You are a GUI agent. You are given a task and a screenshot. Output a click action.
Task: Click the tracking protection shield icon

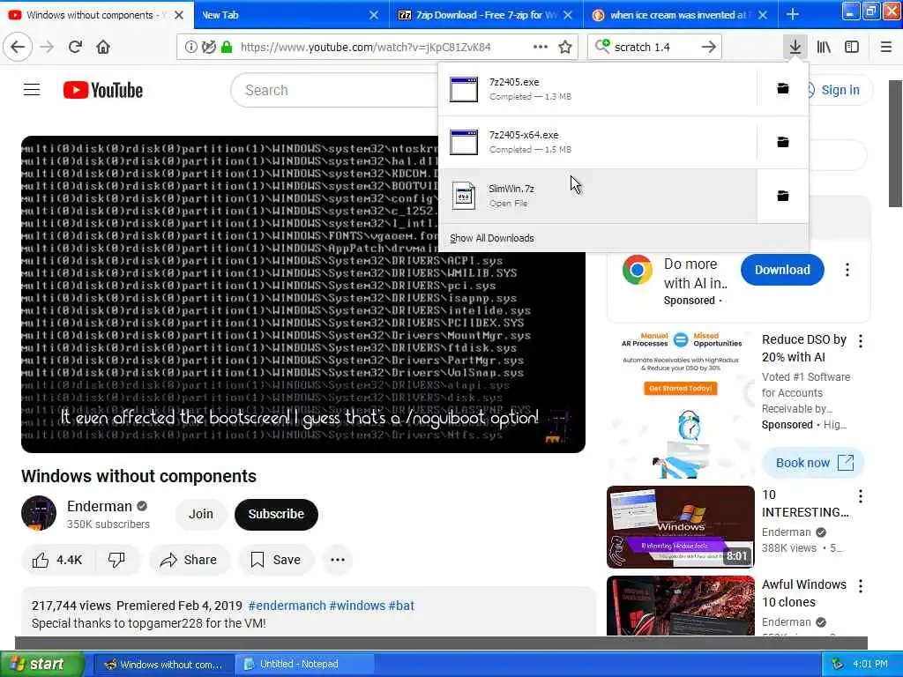click(208, 47)
